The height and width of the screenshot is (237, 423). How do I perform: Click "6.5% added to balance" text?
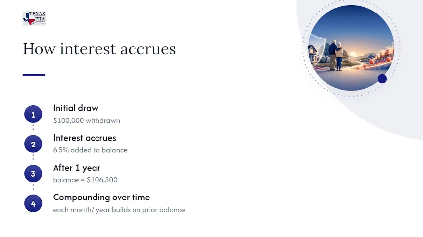coord(90,150)
